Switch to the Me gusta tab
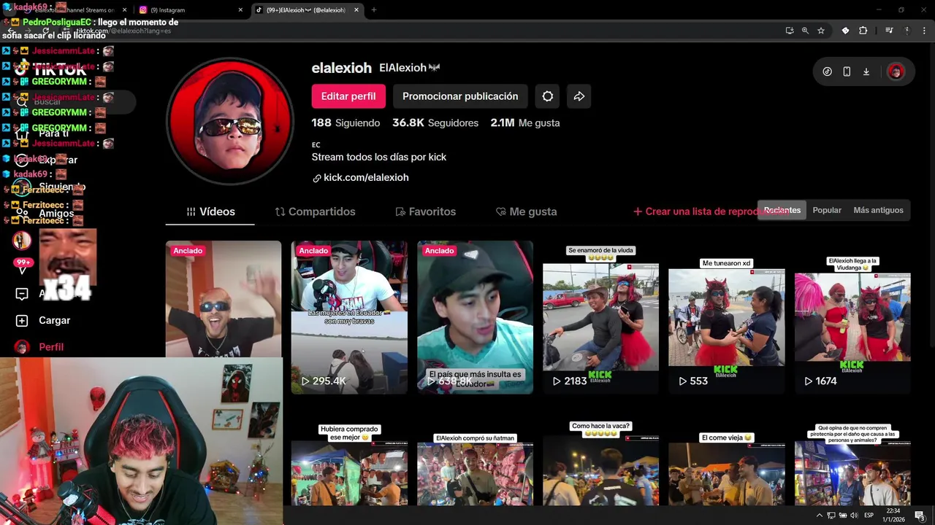Image resolution: width=935 pixels, height=525 pixels. [526, 211]
